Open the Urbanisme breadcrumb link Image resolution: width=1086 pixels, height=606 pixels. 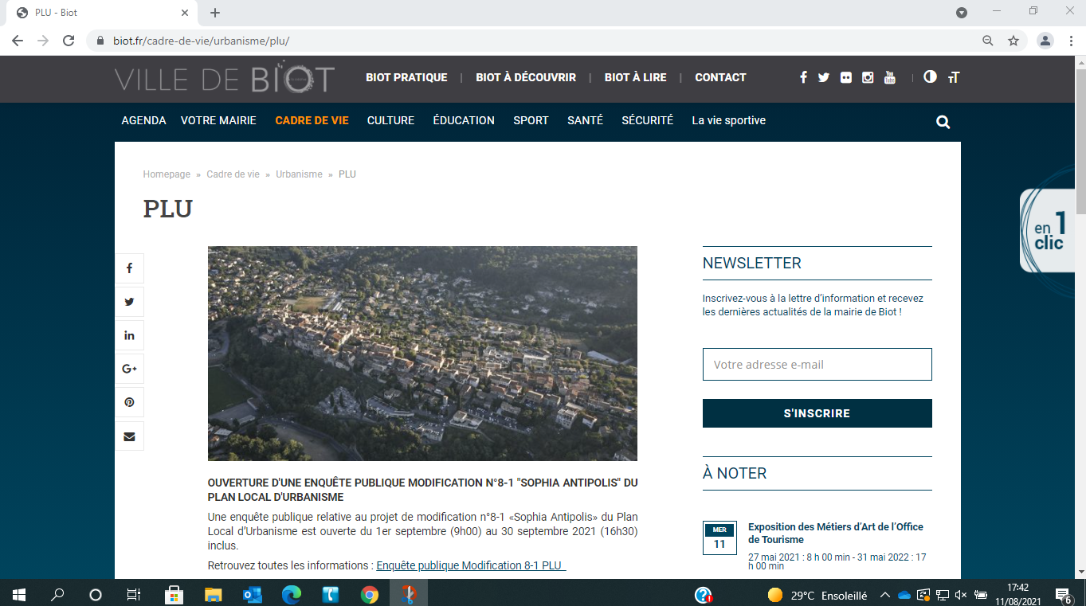coord(299,174)
